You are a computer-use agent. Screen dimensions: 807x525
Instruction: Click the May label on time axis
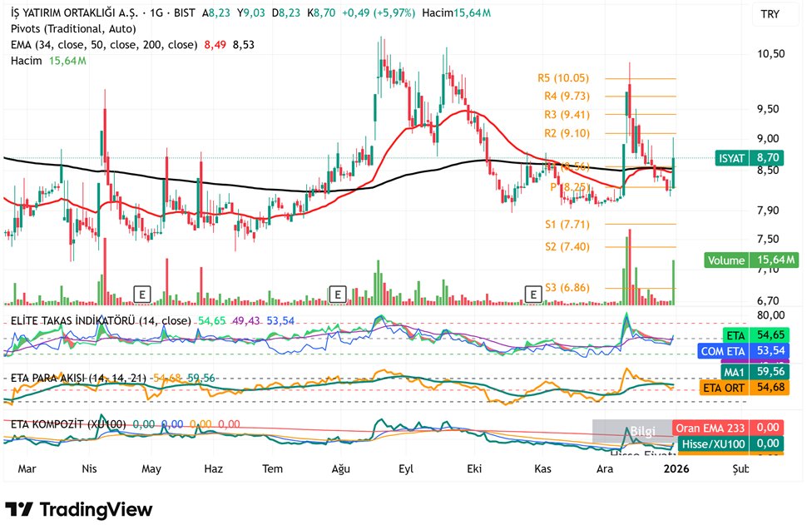[x=151, y=469]
